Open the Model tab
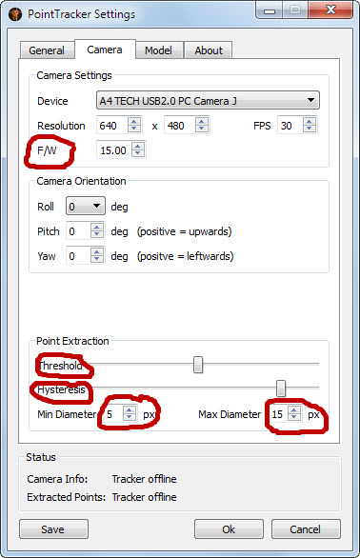 pyautogui.click(x=158, y=50)
